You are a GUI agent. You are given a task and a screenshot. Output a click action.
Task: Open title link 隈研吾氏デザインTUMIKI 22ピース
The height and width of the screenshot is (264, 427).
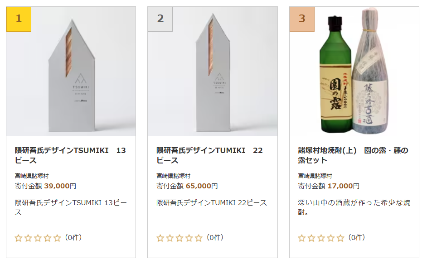click(x=209, y=155)
